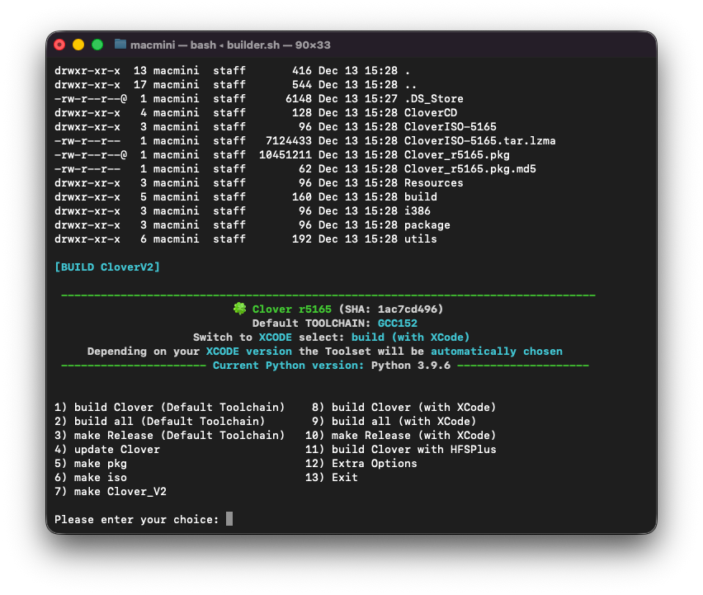Click the 'CloverISO-5165.tar.lzma' file name

pos(479,141)
